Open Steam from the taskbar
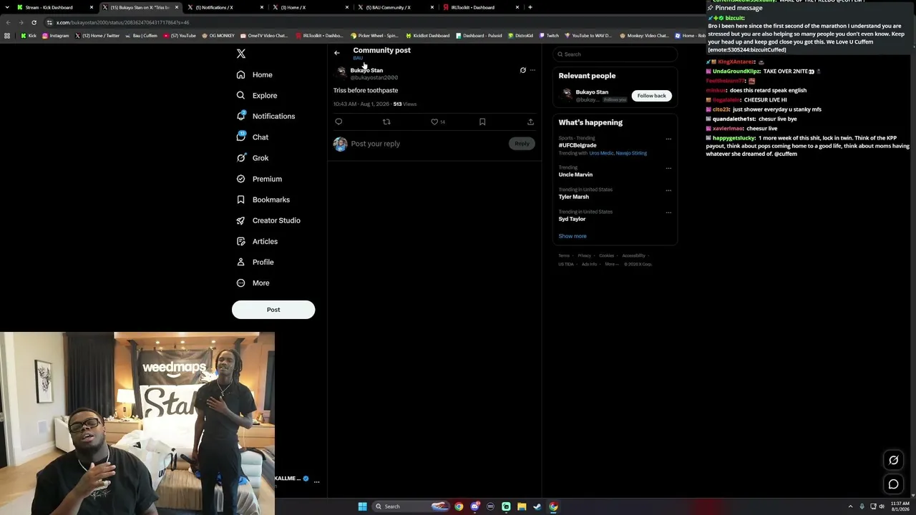 click(x=537, y=506)
